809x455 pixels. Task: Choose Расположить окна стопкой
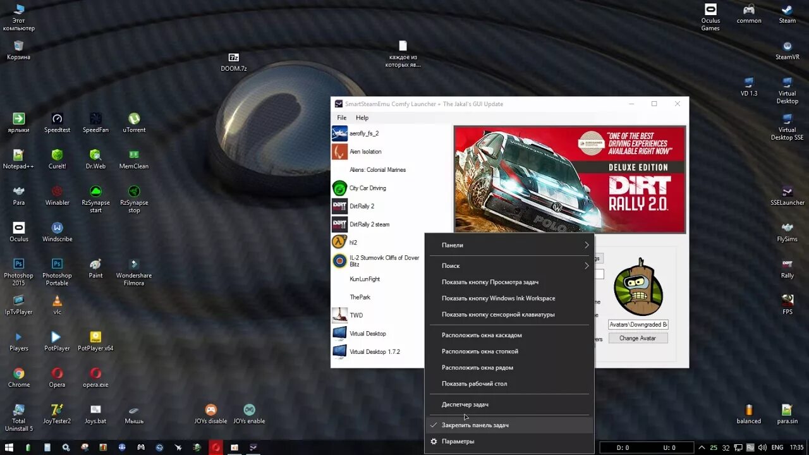click(x=509, y=351)
